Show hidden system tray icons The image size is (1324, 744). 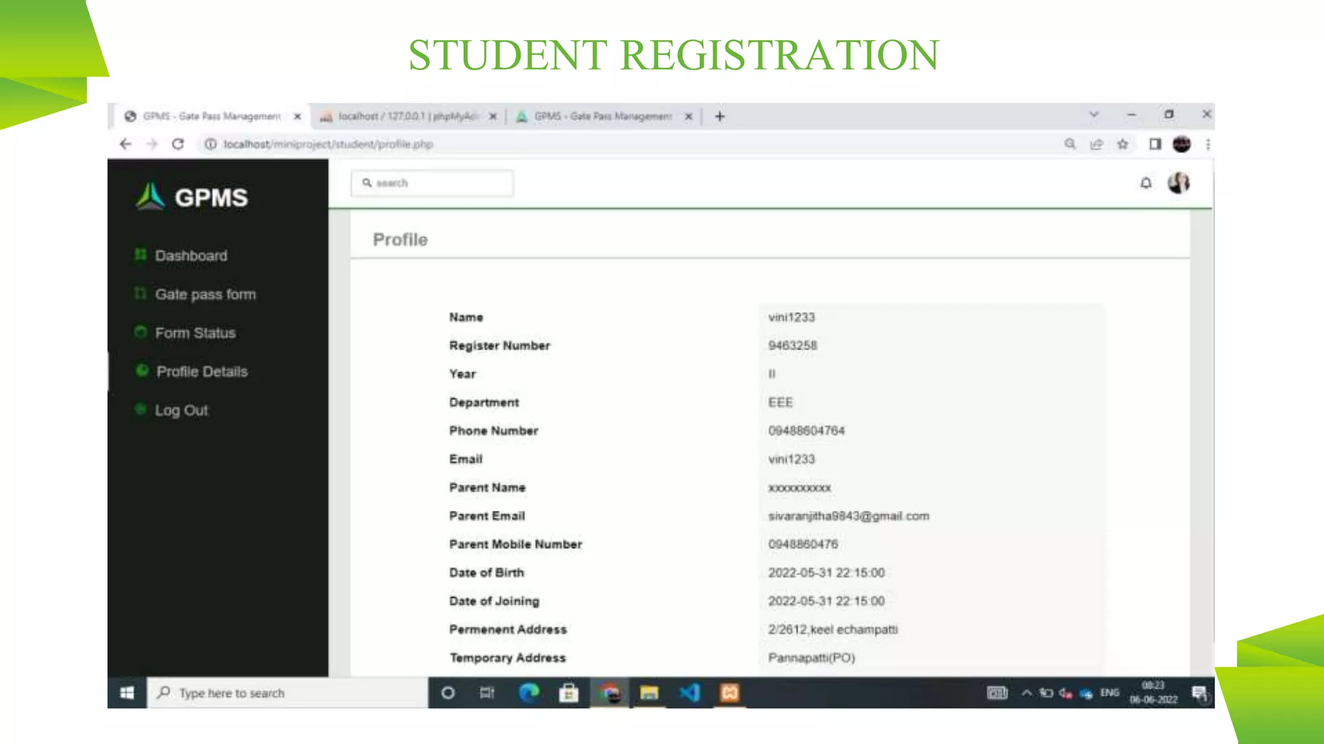click(1026, 693)
